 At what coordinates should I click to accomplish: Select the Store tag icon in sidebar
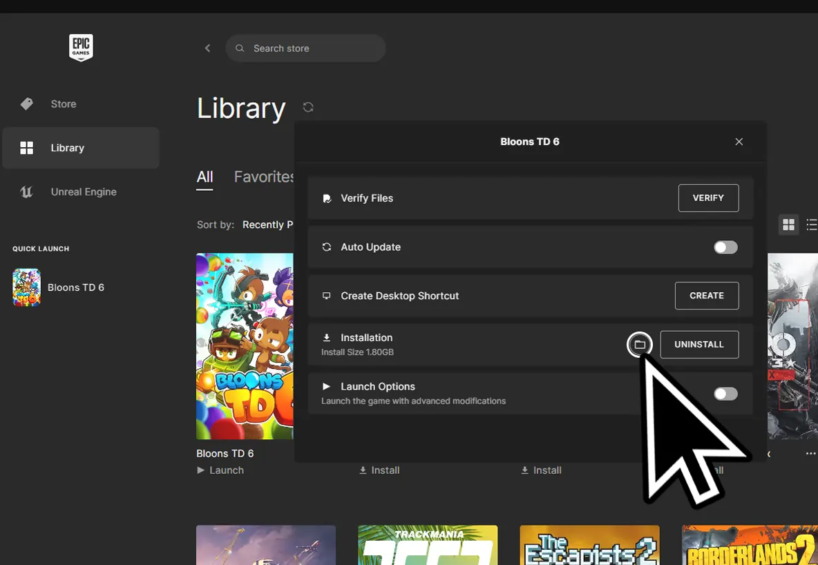[26, 104]
